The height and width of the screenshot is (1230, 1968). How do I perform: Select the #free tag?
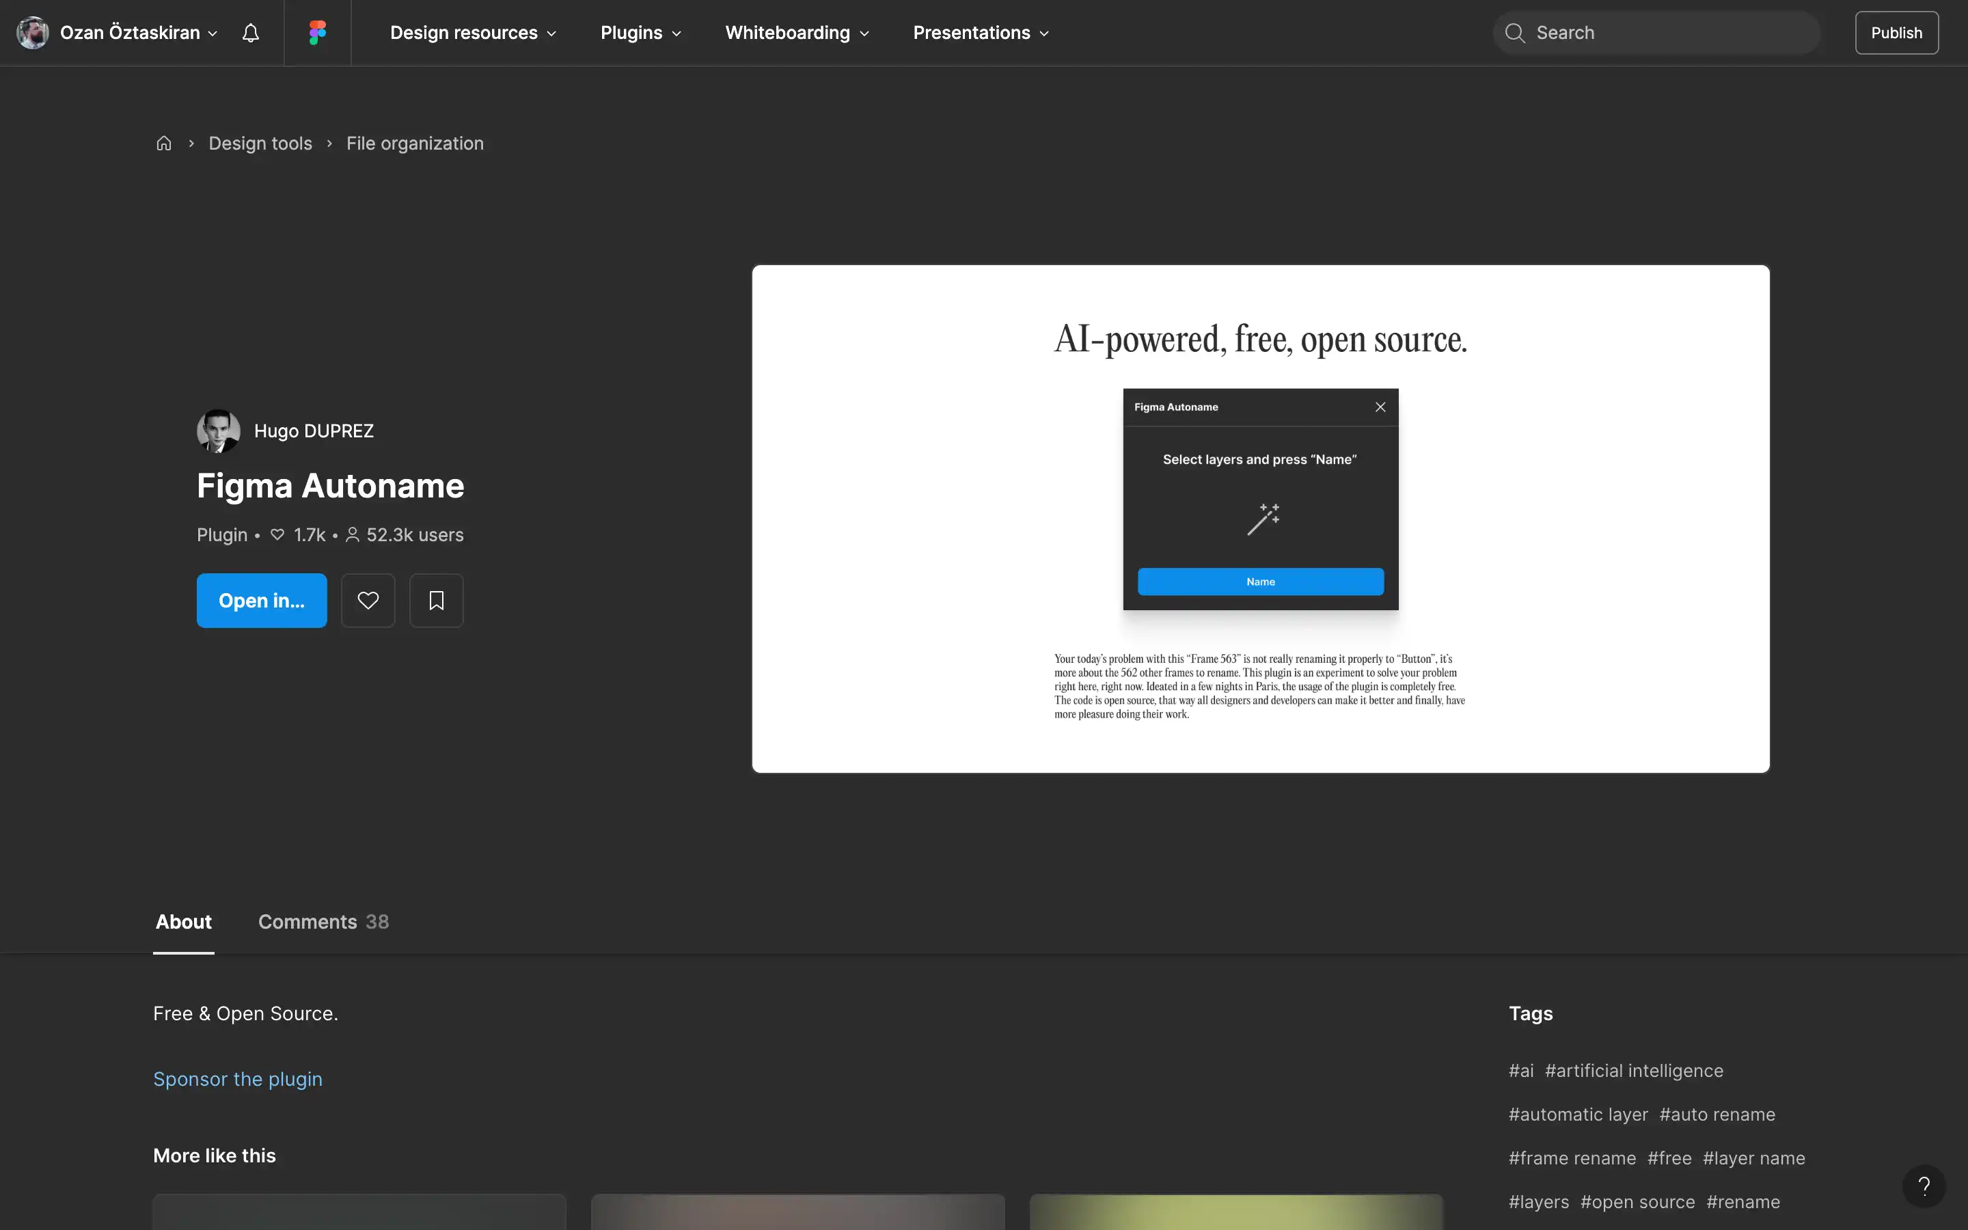click(x=1669, y=1158)
